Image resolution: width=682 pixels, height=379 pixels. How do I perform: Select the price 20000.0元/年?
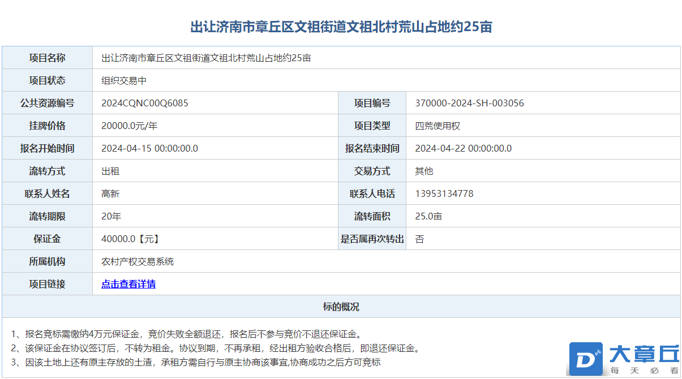click(x=130, y=126)
